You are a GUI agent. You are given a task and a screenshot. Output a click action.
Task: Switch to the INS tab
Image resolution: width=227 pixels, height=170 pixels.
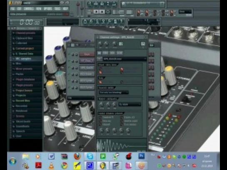point(105,53)
